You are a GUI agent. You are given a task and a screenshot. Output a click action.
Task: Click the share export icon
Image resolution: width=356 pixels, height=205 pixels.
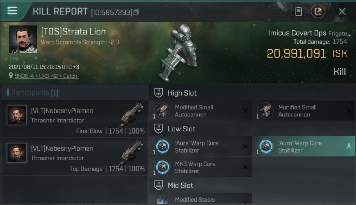click(318, 11)
